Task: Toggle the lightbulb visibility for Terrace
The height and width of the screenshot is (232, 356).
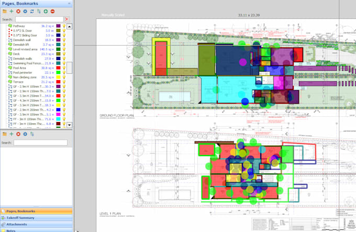Action: pyautogui.click(x=64, y=82)
